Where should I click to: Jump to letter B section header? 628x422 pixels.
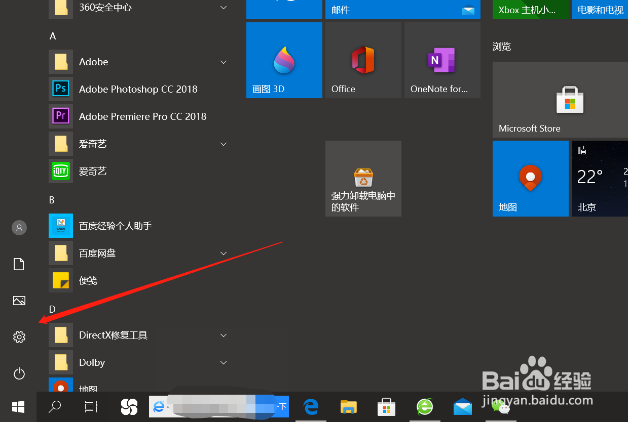click(x=52, y=200)
